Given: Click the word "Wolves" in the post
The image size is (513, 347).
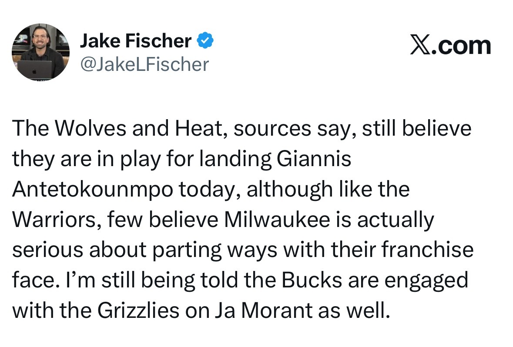Looking at the screenshot, I should pyautogui.click(x=91, y=128).
